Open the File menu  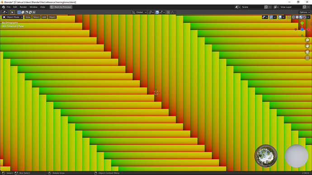[9, 7]
